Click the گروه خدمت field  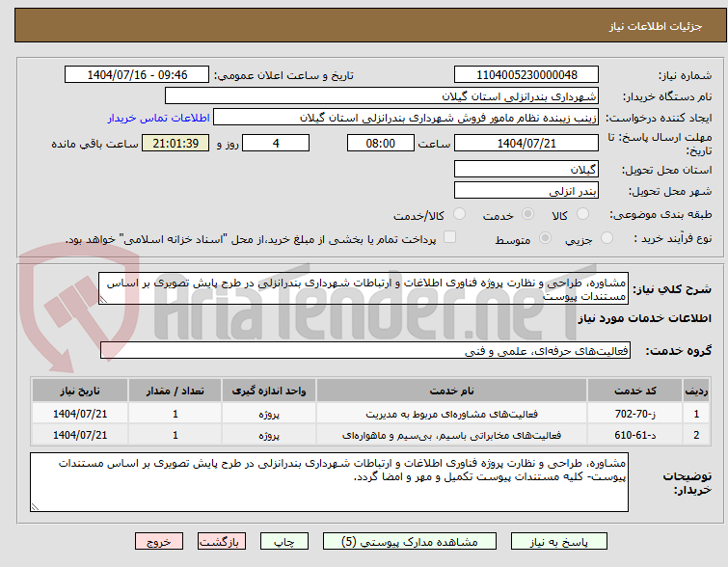[364, 351]
